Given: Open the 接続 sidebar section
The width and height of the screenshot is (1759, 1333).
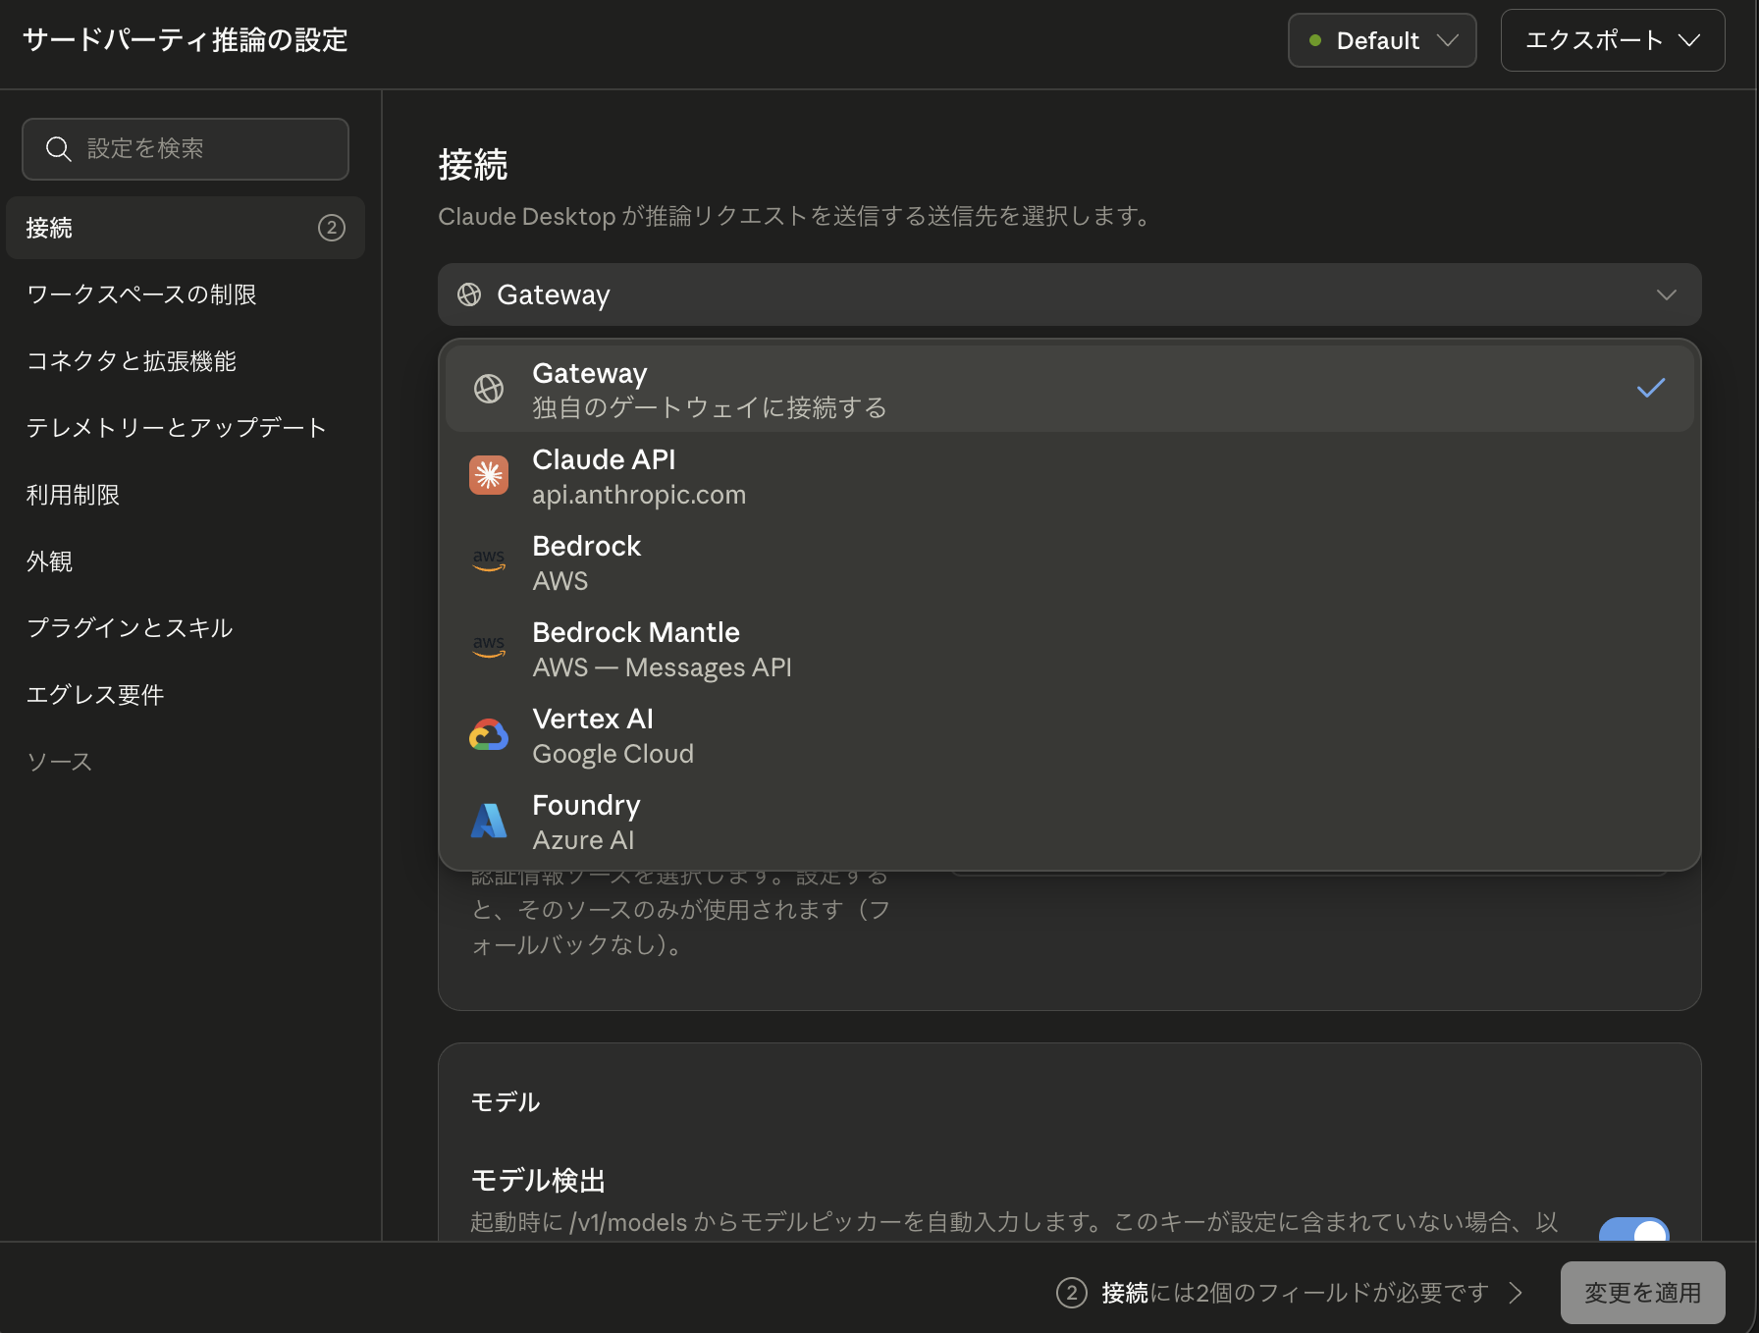Looking at the screenshot, I should click(x=186, y=228).
